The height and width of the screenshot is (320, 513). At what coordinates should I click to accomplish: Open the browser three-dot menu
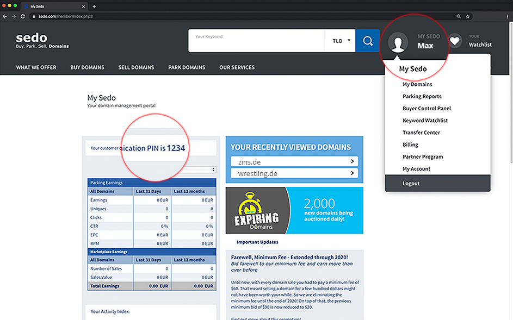tap(508, 16)
